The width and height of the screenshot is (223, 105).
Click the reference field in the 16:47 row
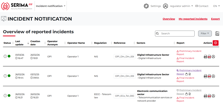(125, 57)
